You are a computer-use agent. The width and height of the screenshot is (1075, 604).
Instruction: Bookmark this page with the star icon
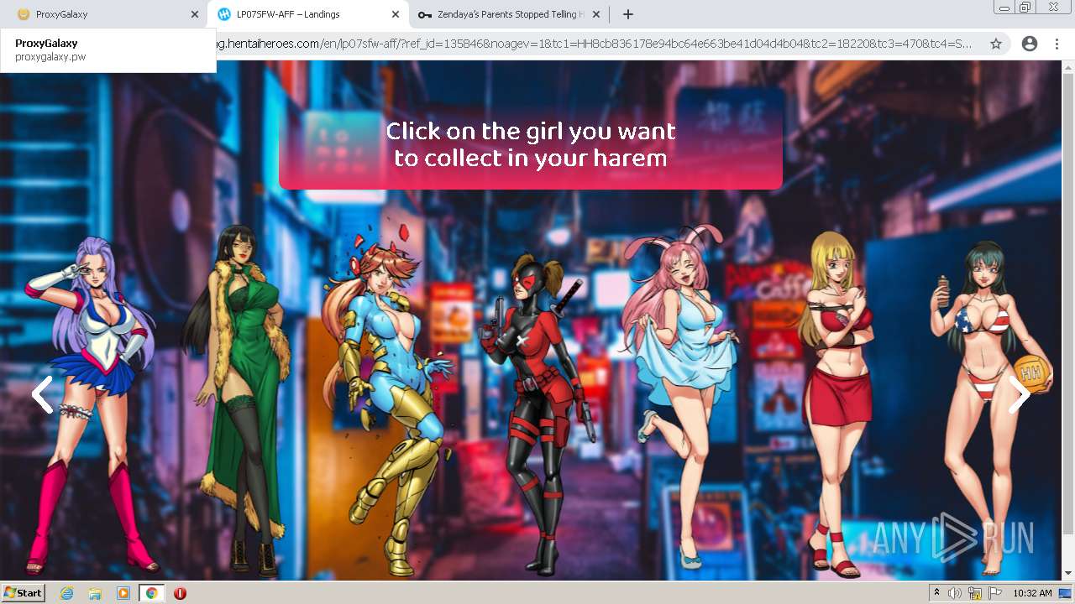pyautogui.click(x=996, y=44)
